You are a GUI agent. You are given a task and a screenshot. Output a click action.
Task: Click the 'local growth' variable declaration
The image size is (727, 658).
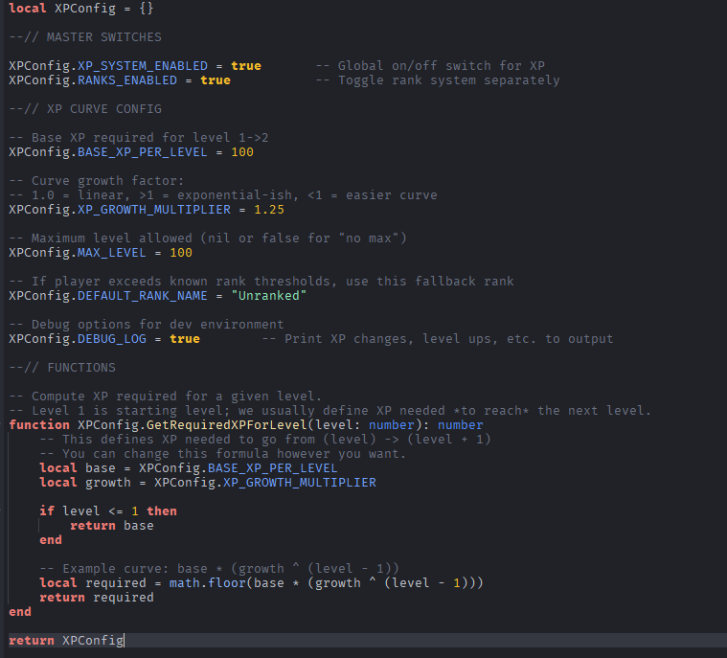(208, 483)
